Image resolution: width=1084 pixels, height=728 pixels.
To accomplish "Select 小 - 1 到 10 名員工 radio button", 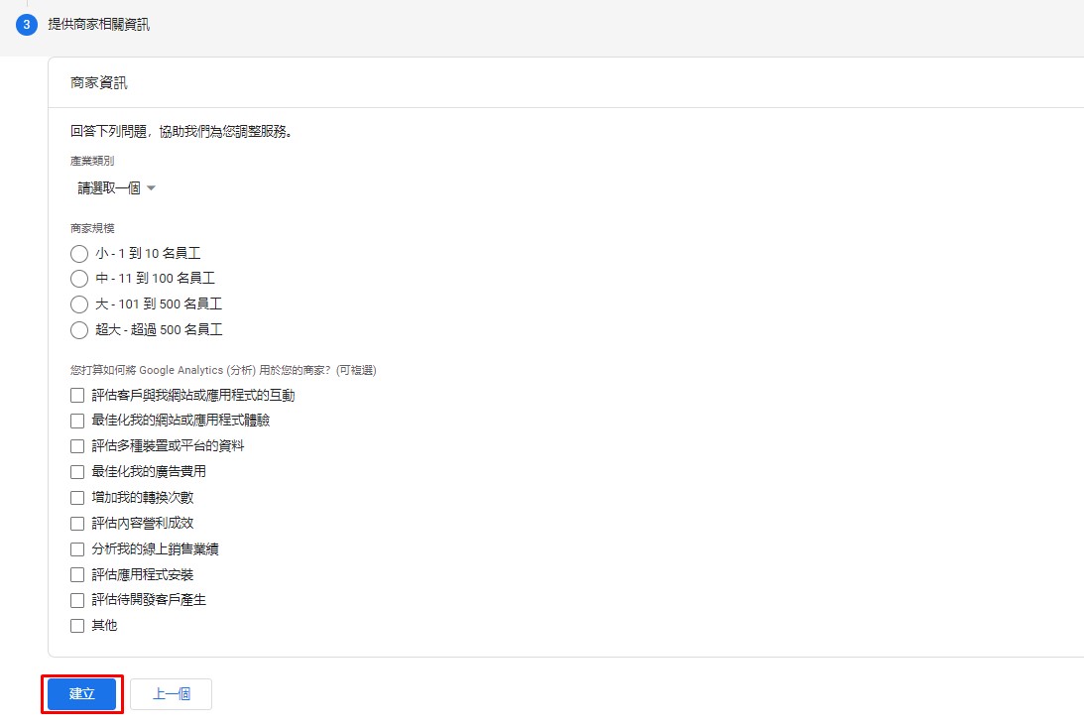I will tap(79, 254).
